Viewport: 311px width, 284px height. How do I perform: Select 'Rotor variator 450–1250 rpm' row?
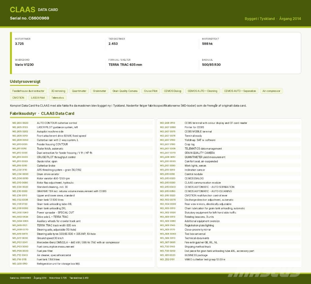pos(82,178)
